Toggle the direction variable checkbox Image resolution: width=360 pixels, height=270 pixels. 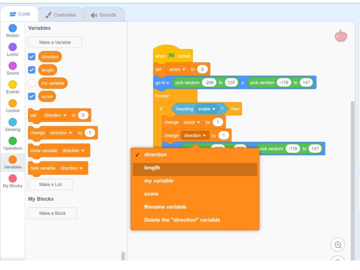31,57
